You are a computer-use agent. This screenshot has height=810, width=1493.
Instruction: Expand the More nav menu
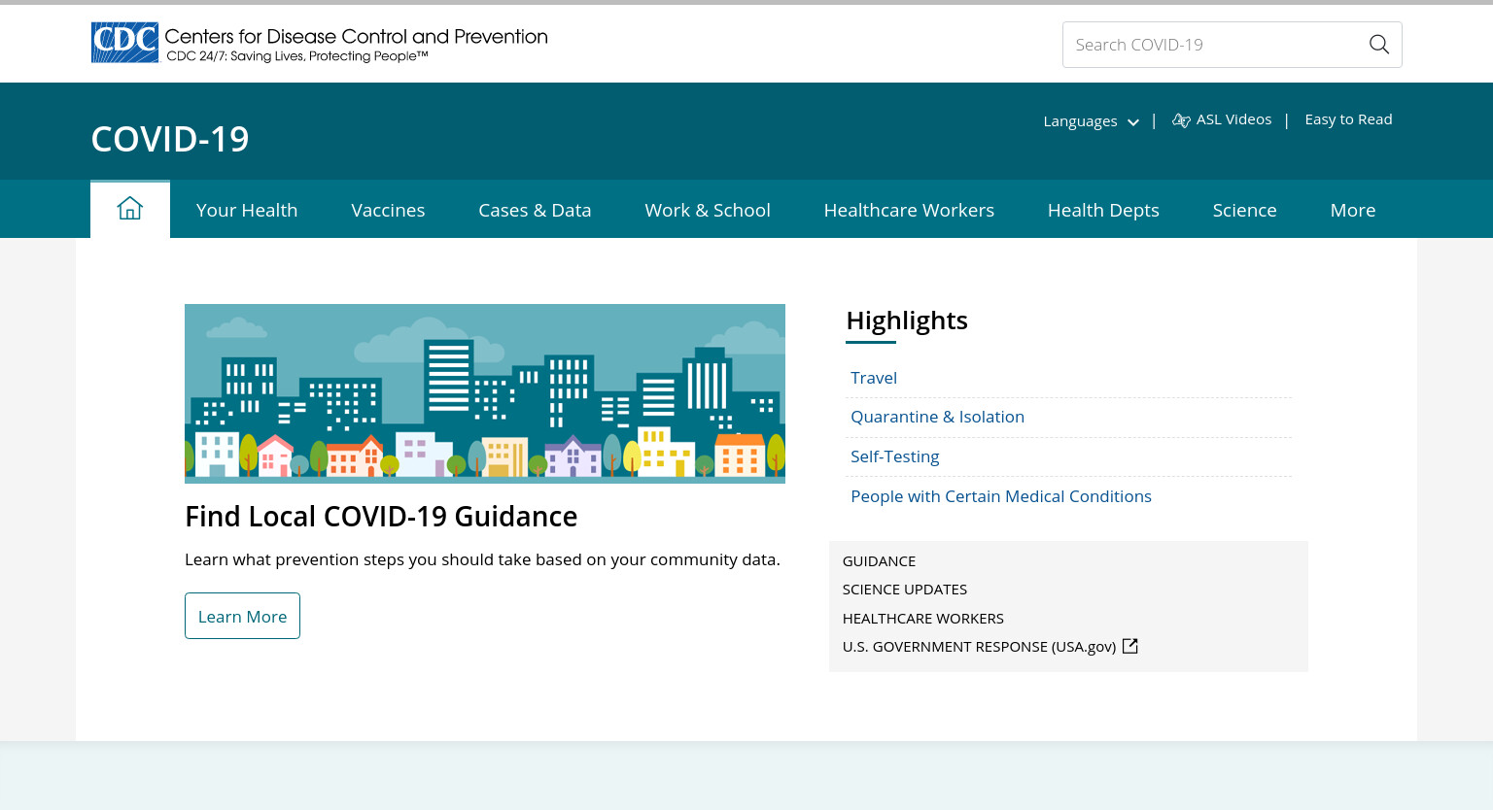click(1353, 210)
